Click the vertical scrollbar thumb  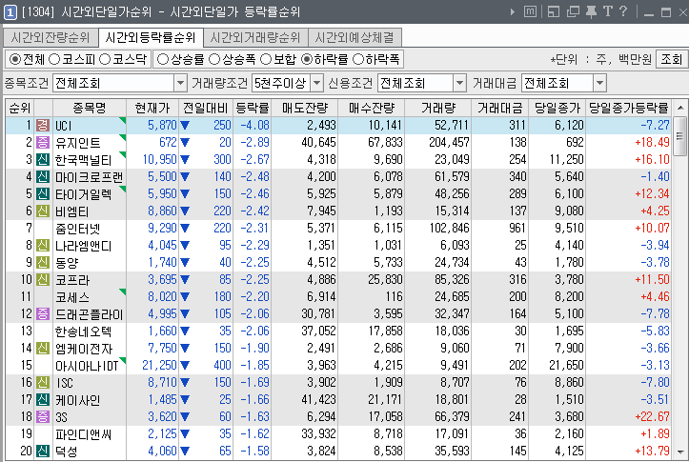(679, 135)
